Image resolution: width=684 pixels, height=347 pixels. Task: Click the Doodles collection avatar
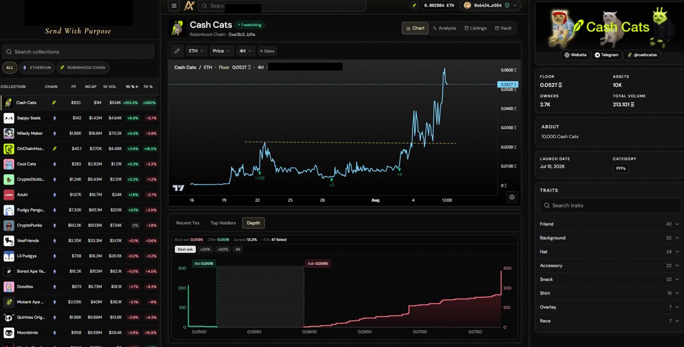coord(9,287)
